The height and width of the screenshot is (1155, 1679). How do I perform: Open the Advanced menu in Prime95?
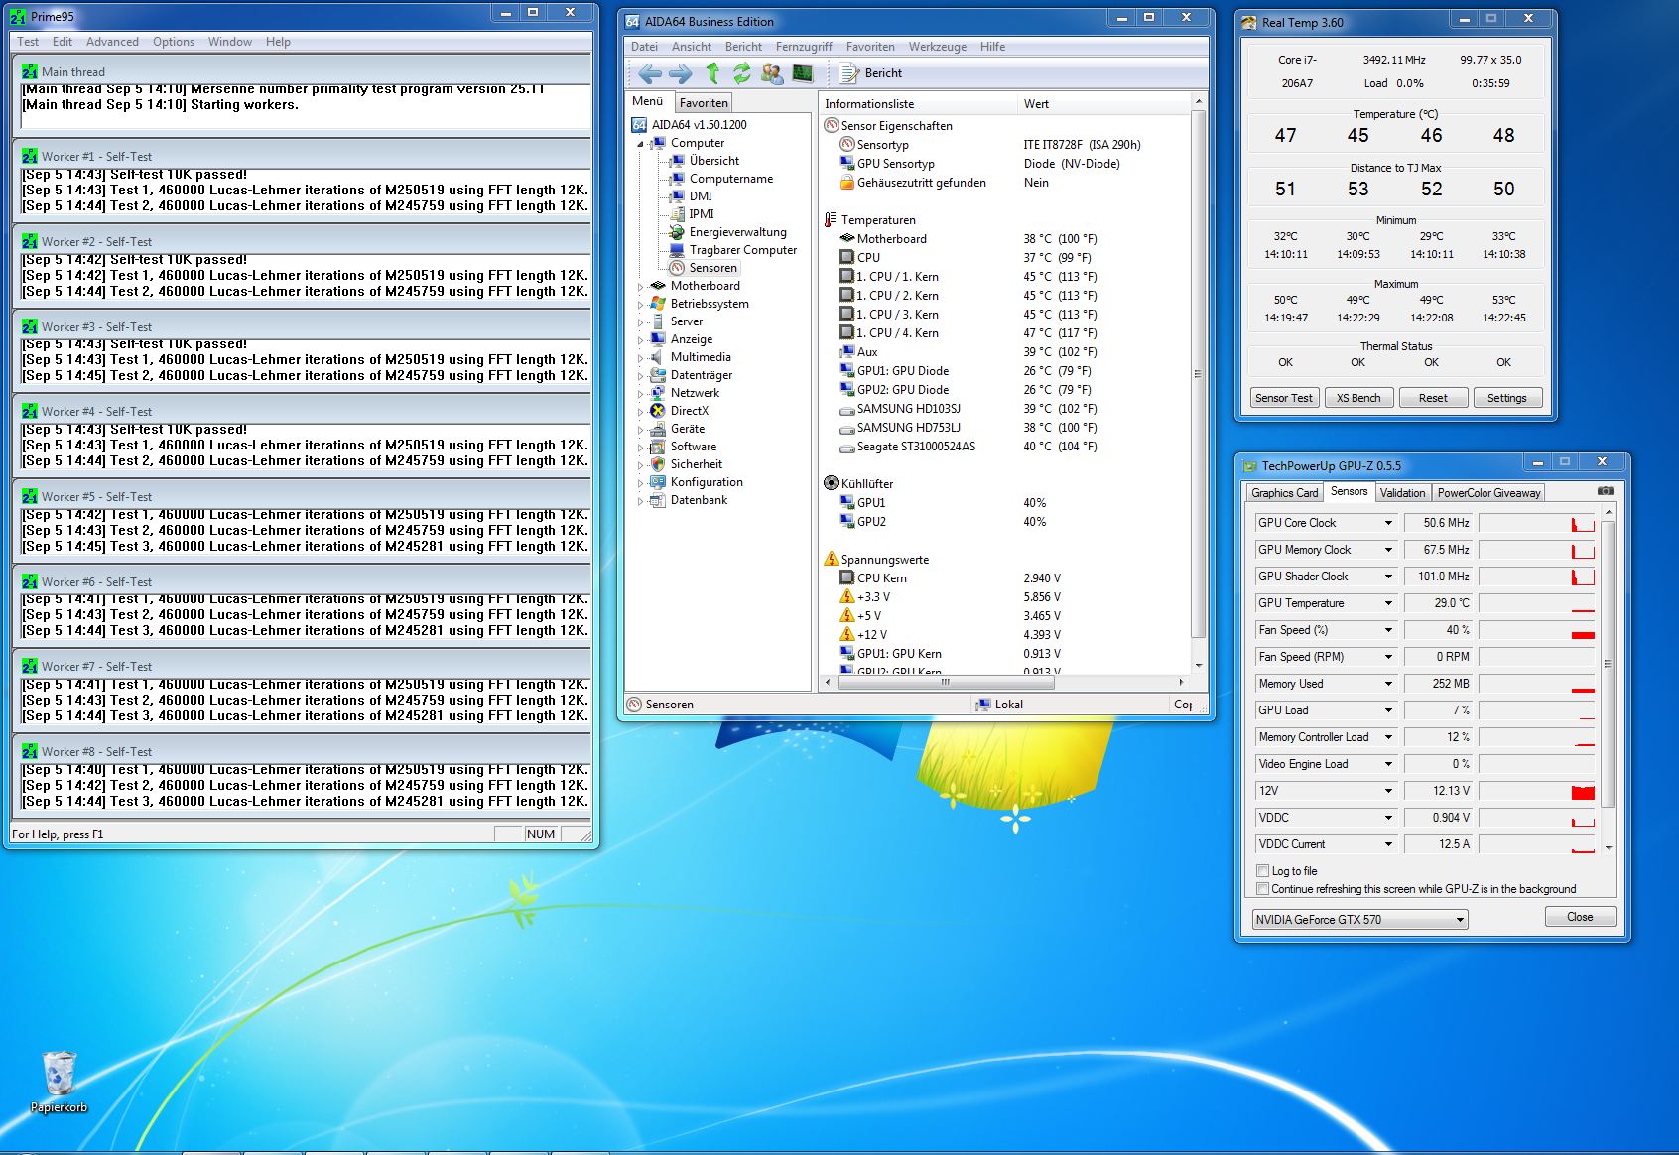click(112, 42)
